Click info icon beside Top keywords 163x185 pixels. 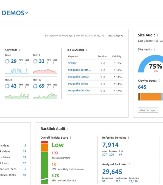(x=86, y=50)
